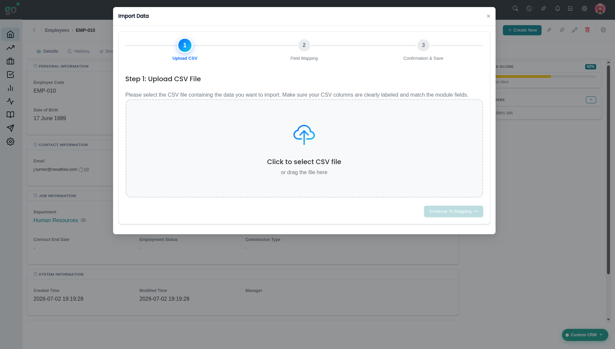Click the email j.turner@nexaflow.com
Screen dimensions: 615x349
click(x=55, y=169)
